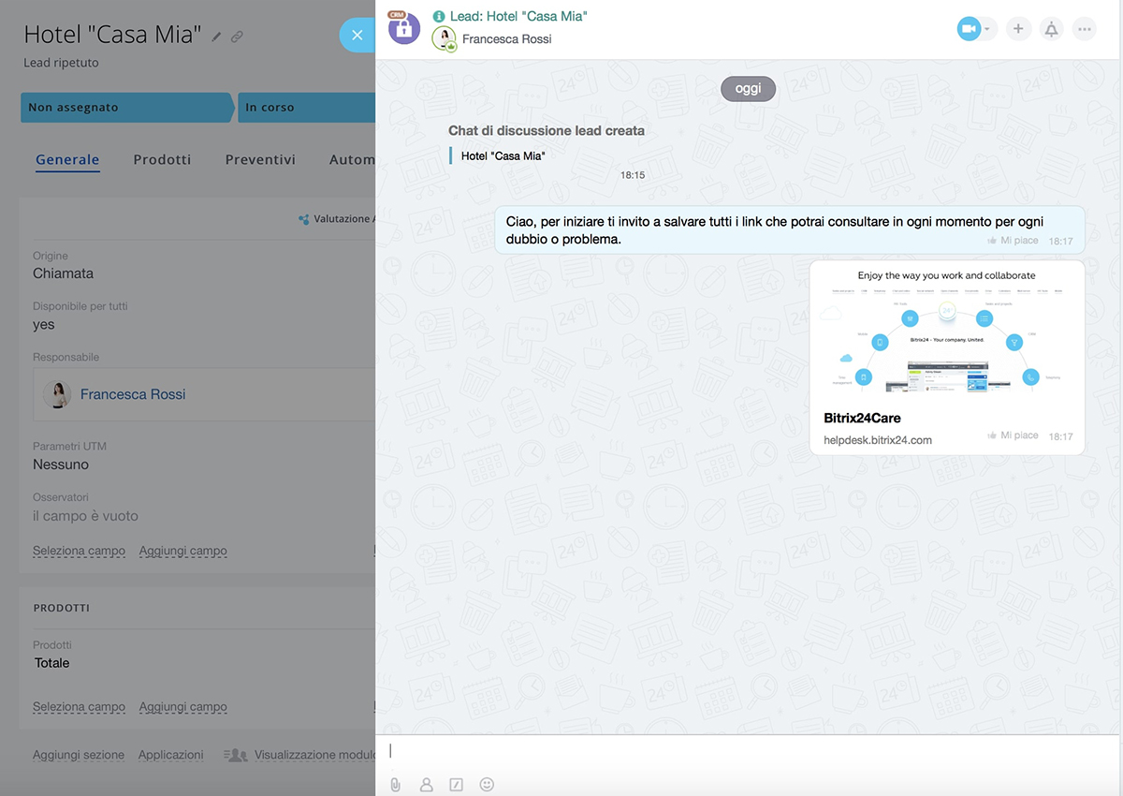Edit lead title with the pencil icon
Image resolution: width=1123 pixels, height=796 pixels.
217,37
